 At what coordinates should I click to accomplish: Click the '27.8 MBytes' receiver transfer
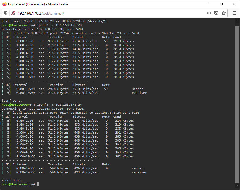[58, 93]
